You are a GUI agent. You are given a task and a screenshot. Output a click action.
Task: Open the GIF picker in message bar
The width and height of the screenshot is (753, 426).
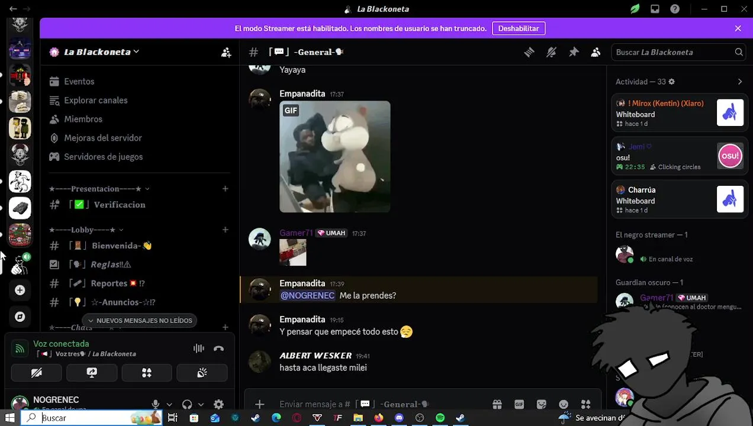[519, 404]
